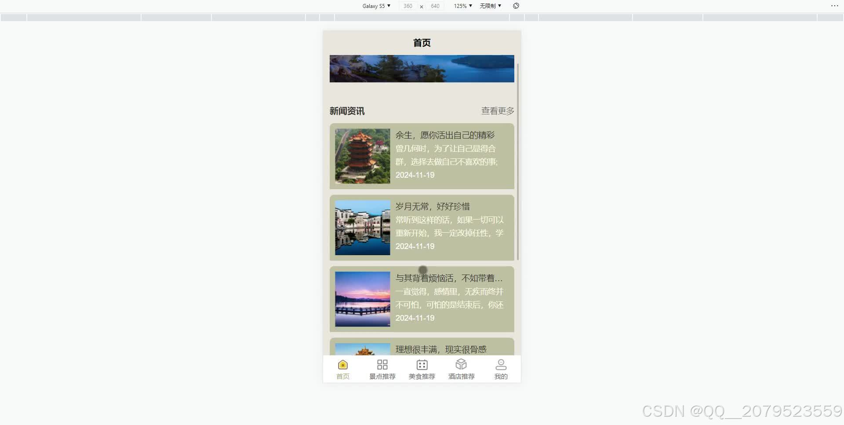
Task: Open news titled 岁月无常，好好珍惜
Action: coord(433,206)
